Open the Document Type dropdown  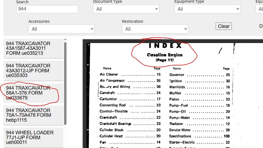pyautogui.click(x=126, y=9)
